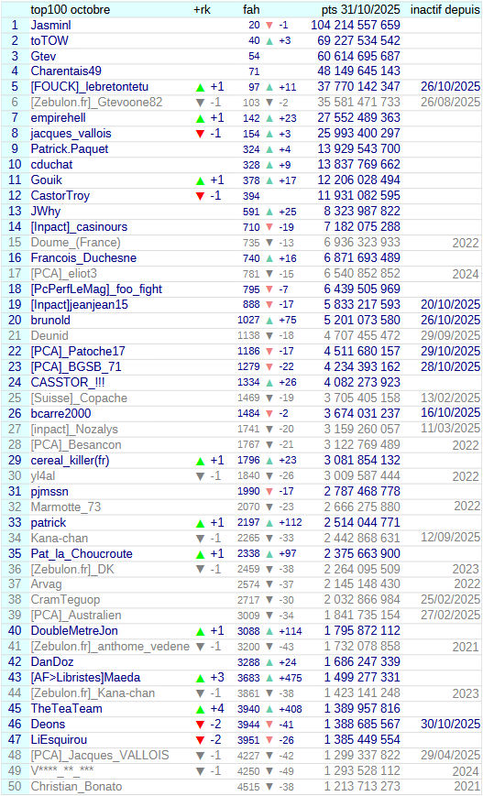This screenshot has width=483, height=796.
Task: Click the 'fah' column header
Action: point(251,10)
